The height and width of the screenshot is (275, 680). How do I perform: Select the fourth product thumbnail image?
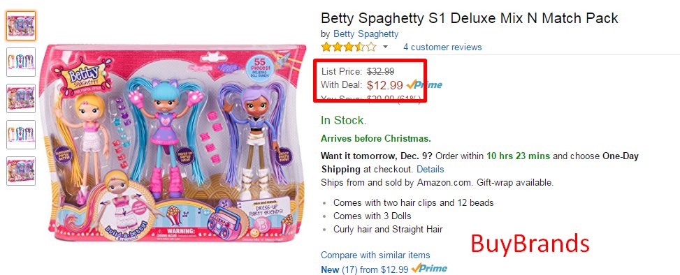pos(21,135)
